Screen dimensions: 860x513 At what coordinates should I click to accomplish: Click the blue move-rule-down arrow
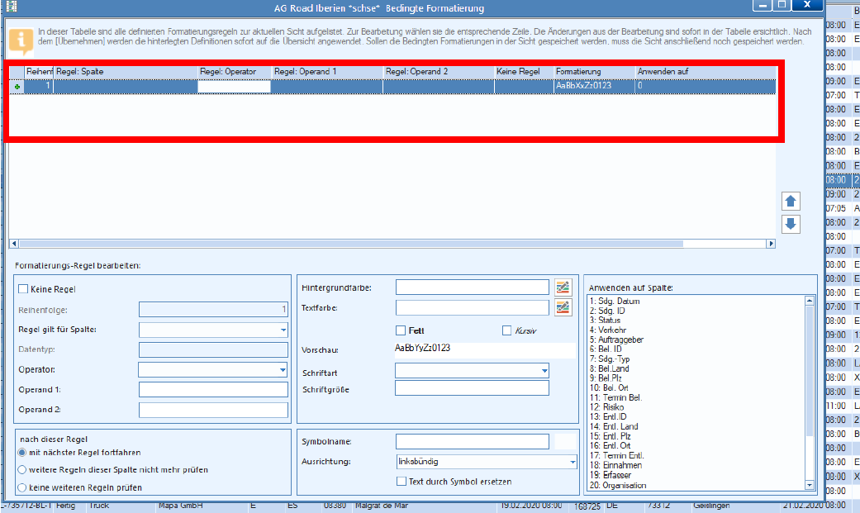click(x=791, y=224)
